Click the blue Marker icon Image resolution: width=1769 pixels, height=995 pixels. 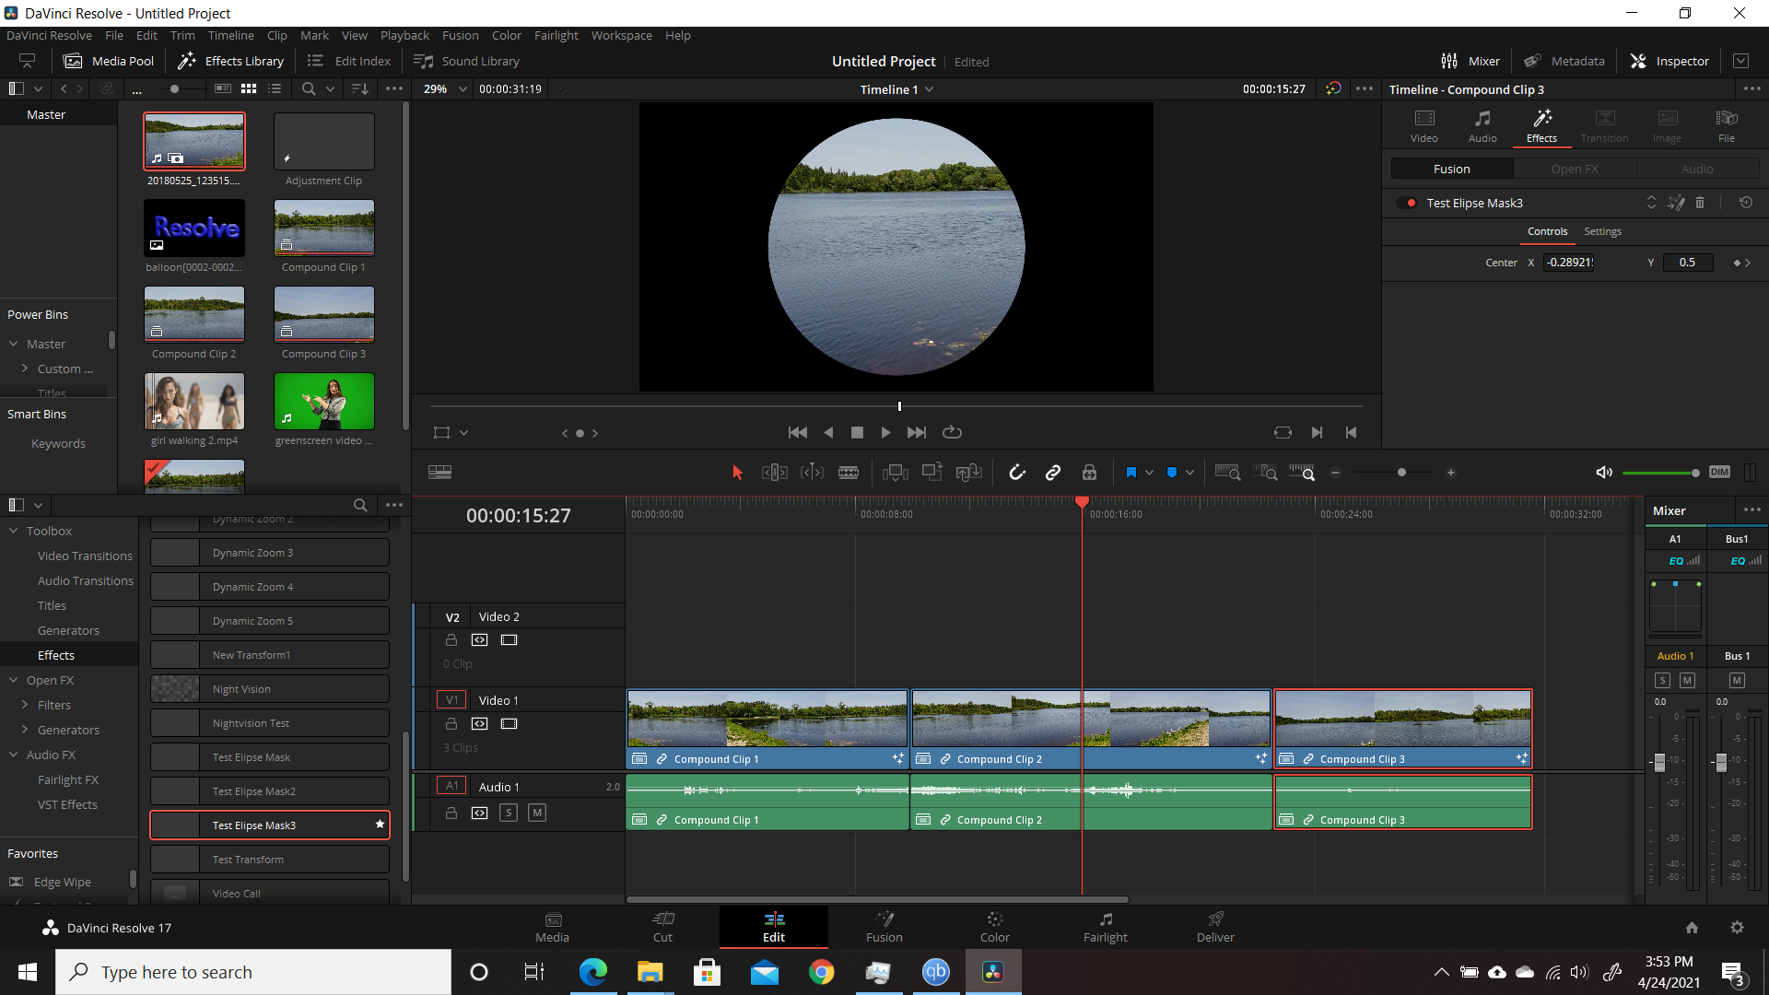coord(1172,473)
